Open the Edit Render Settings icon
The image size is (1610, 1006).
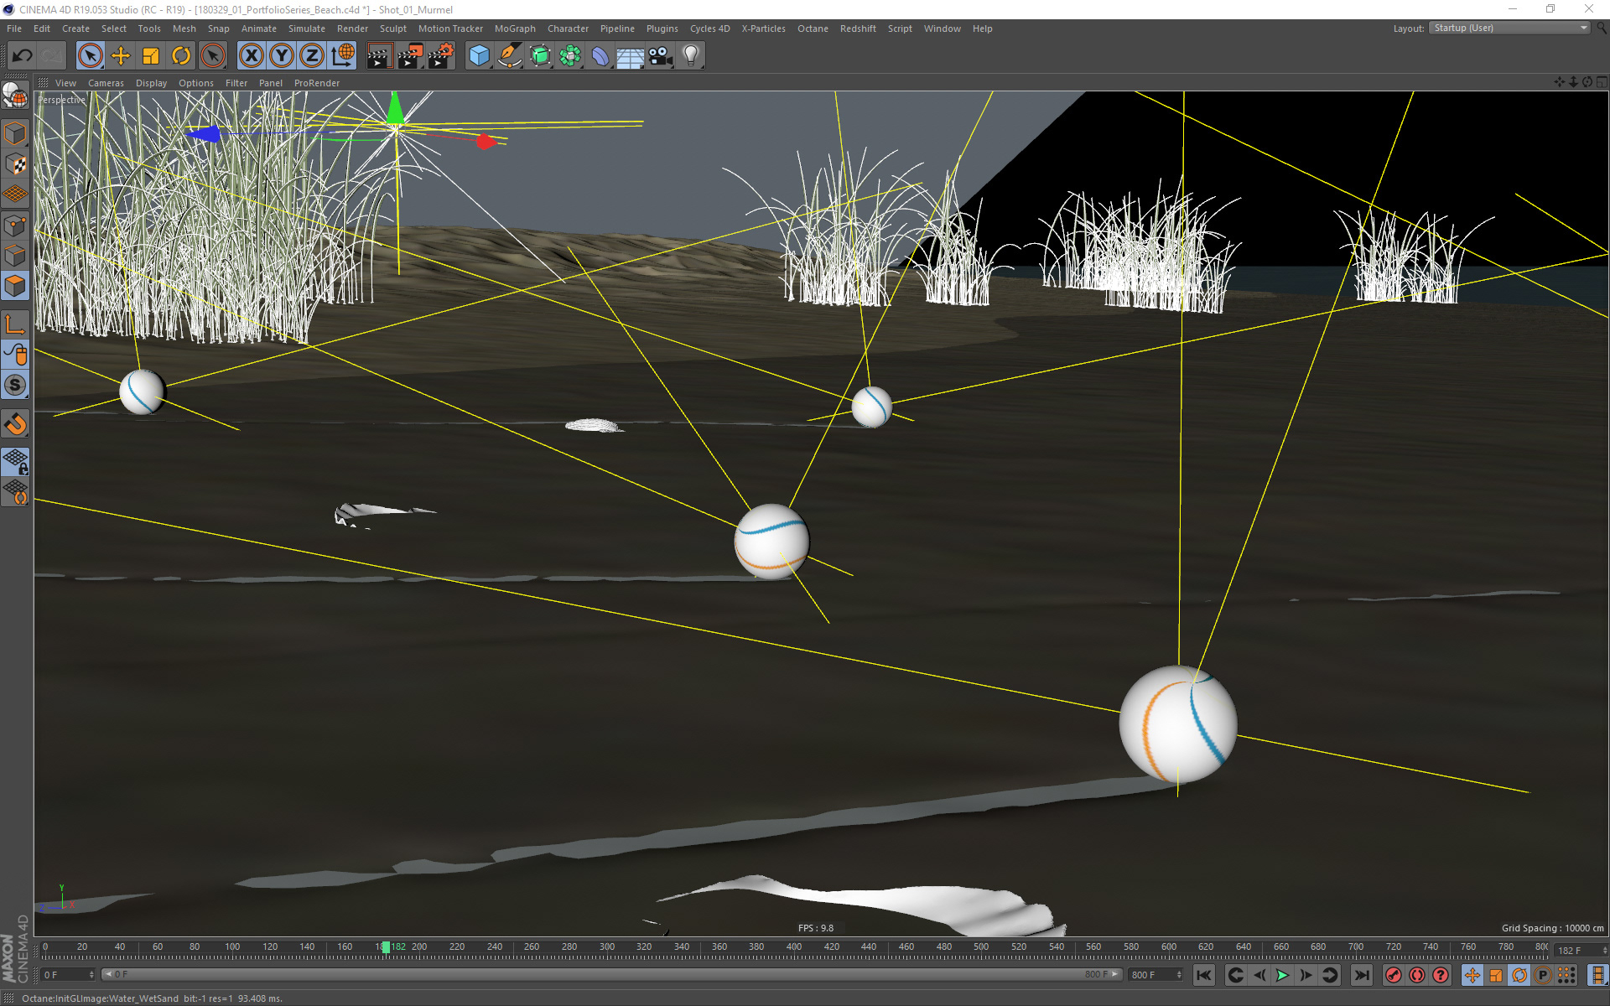click(x=439, y=56)
